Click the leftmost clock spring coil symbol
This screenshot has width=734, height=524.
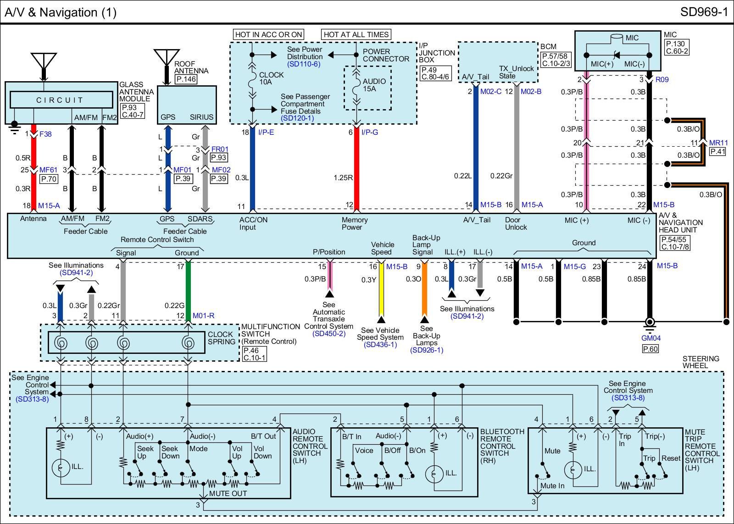(x=61, y=342)
